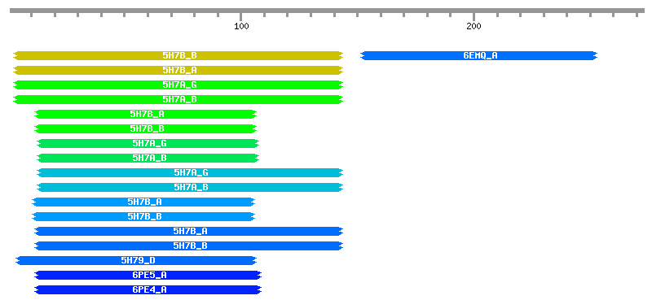Image resolution: width=652 pixels, height=300 pixels.
Task: Open the long royal-blue 5H7B_A bar
Action: [188, 231]
